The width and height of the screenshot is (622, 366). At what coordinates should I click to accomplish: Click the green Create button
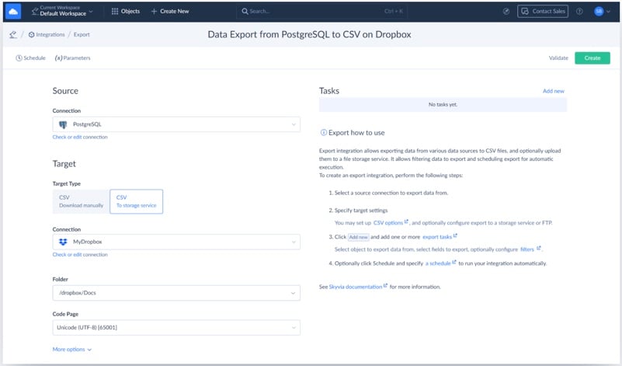point(592,58)
